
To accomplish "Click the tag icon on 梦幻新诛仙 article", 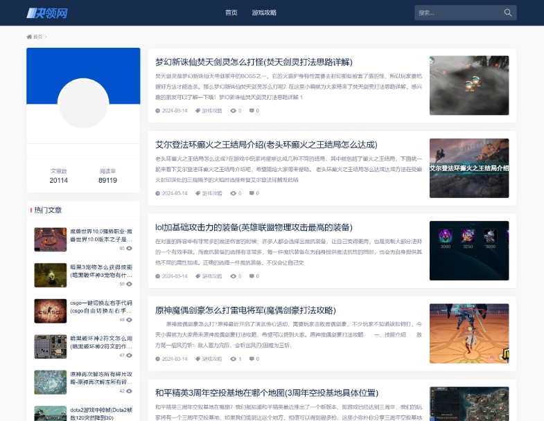I will (x=198, y=111).
